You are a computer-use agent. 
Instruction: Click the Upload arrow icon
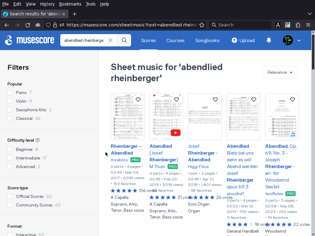click(x=234, y=40)
